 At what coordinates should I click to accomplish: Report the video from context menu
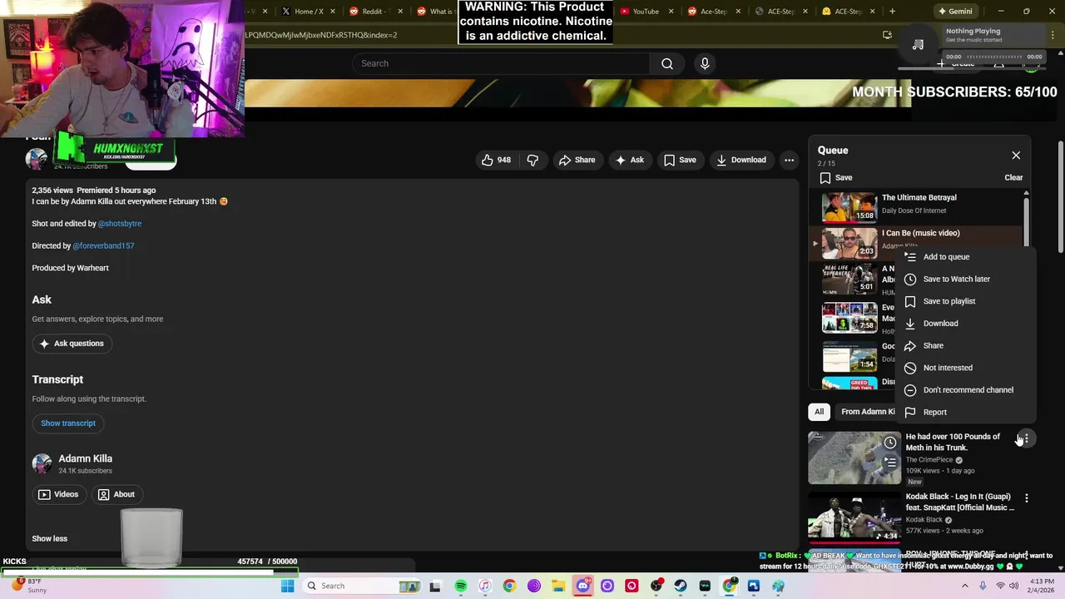pyautogui.click(x=966, y=412)
